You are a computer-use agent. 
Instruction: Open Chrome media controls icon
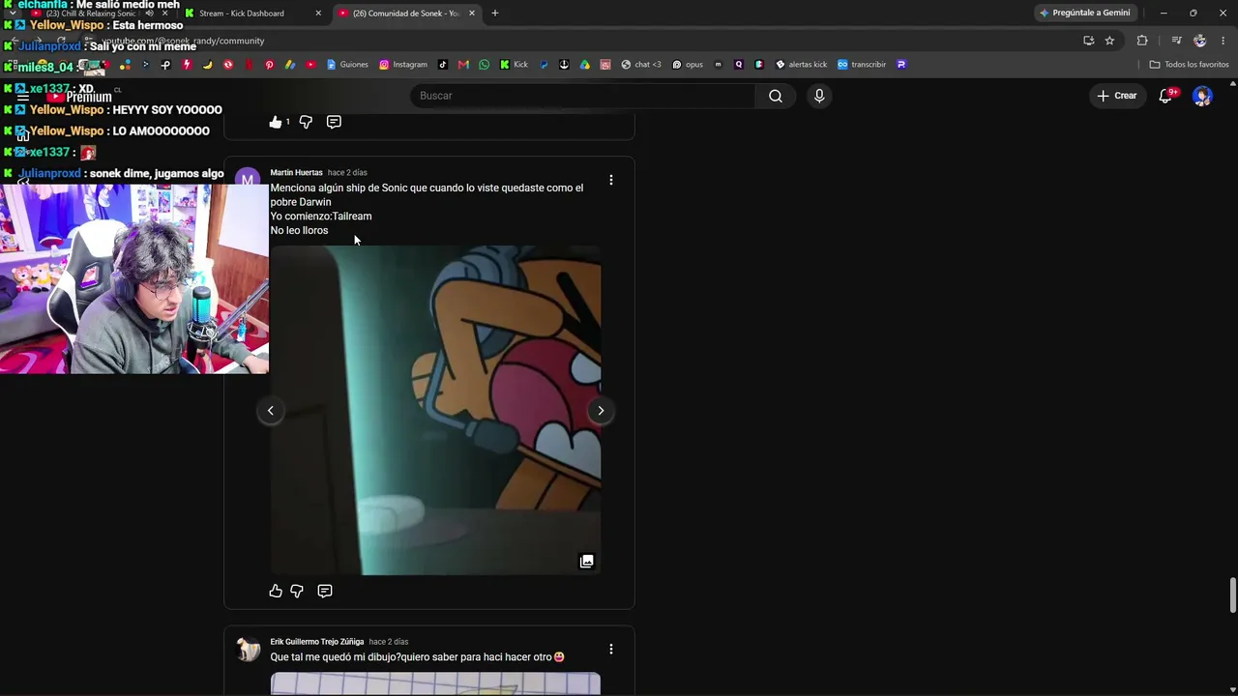tap(1176, 41)
